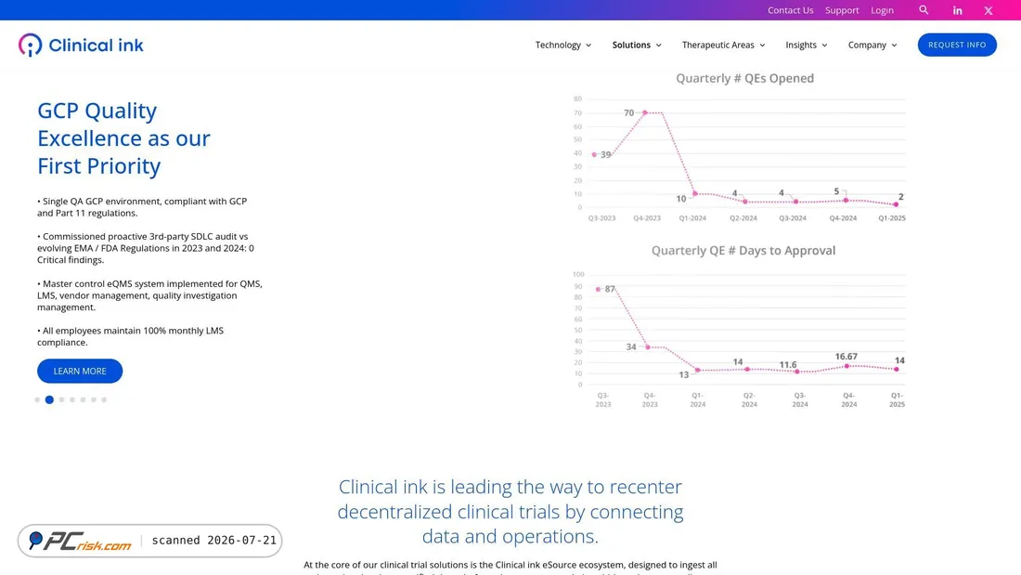The width and height of the screenshot is (1021, 575).
Task: Expand the Therapeutic Areas chevron
Action: coord(762,46)
